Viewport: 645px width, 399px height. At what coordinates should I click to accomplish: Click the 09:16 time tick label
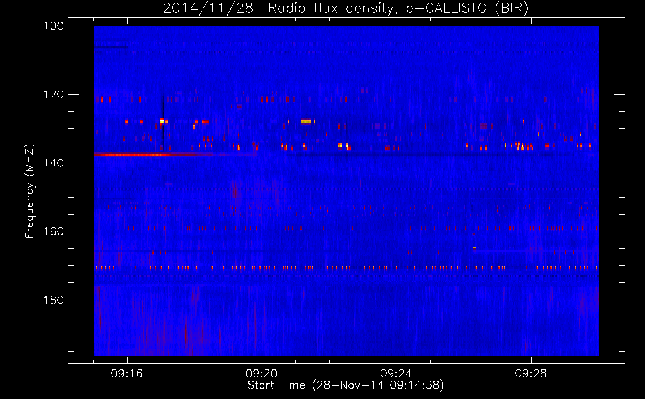pos(127,374)
